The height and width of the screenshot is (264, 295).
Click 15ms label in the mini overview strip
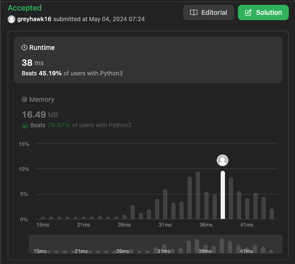point(40,251)
